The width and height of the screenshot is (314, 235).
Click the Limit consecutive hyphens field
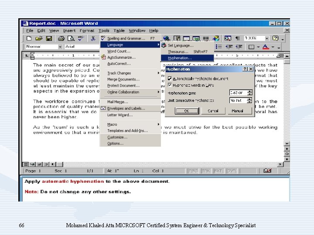coord(238,101)
